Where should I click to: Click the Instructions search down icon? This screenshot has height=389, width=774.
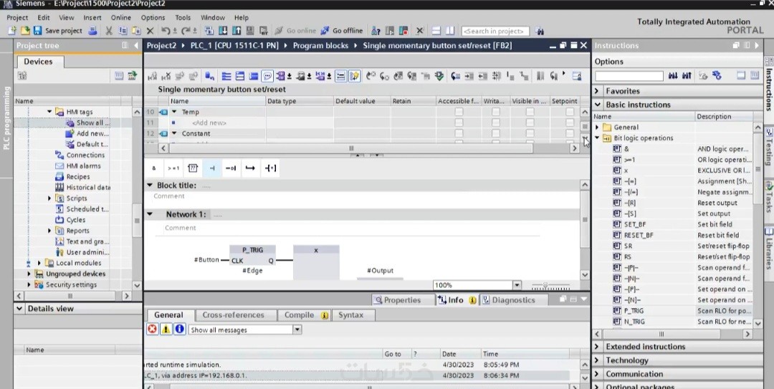point(673,76)
